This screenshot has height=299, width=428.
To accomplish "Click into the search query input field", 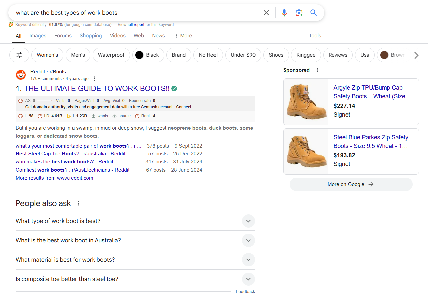I will click(x=137, y=13).
